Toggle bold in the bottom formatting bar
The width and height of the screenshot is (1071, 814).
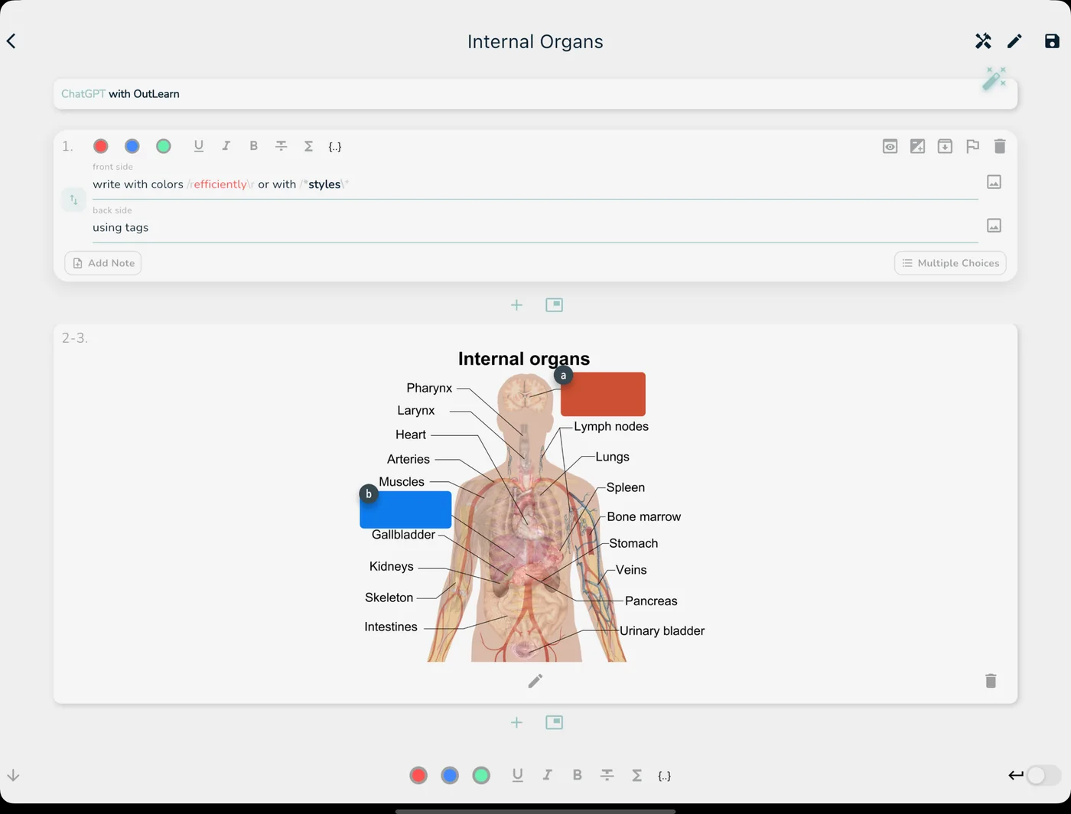point(577,776)
